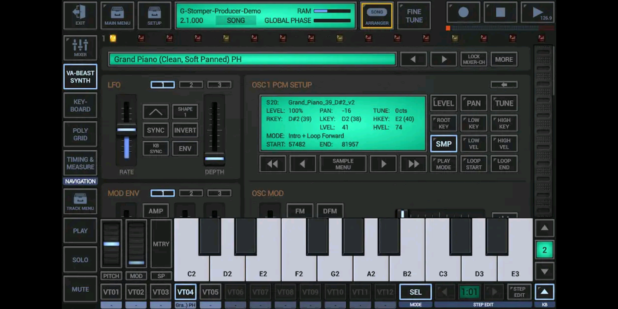Image resolution: width=618 pixels, height=309 pixels.
Task: Open Root Key selector
Action: pyautogui.click(x=443, y=123)
